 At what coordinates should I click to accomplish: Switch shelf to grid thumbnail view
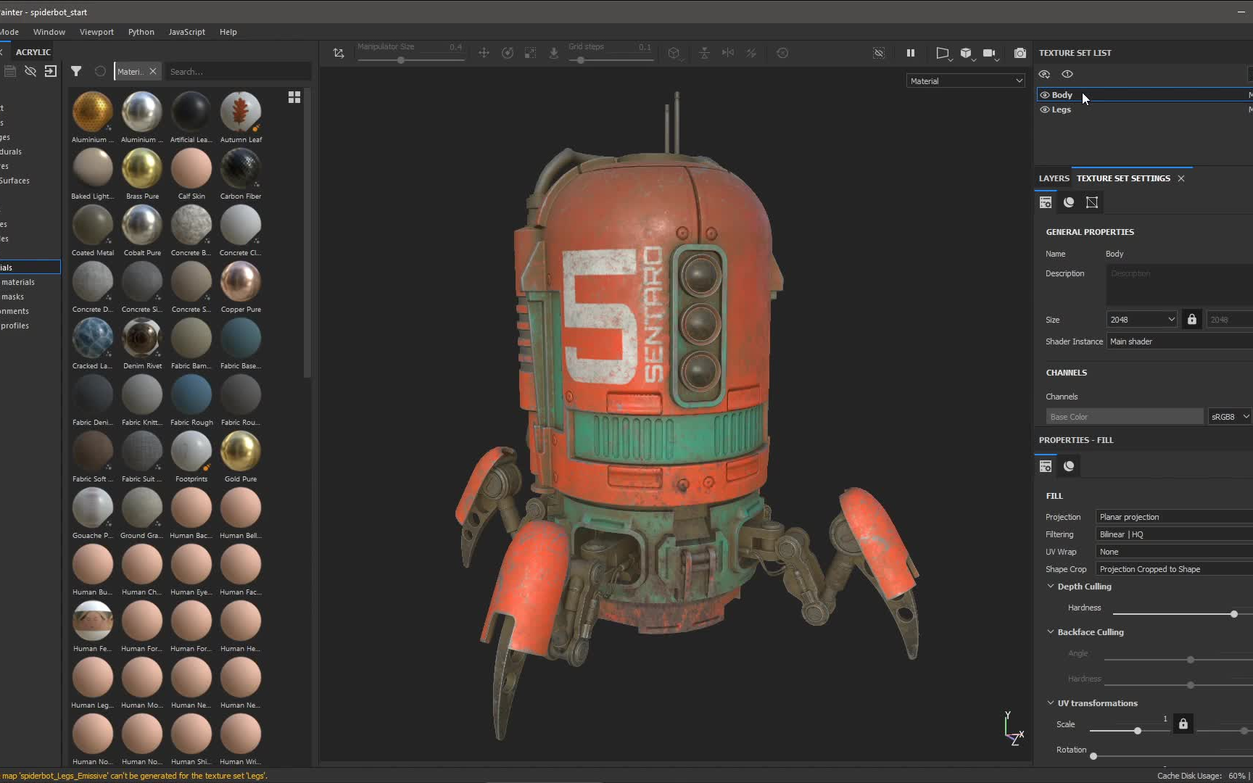[294, 96]
